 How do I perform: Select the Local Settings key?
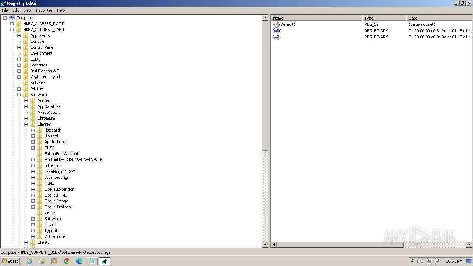[x=57, y=177]
